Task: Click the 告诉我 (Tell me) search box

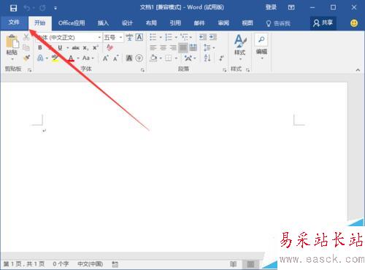Action: pos(278,23)
